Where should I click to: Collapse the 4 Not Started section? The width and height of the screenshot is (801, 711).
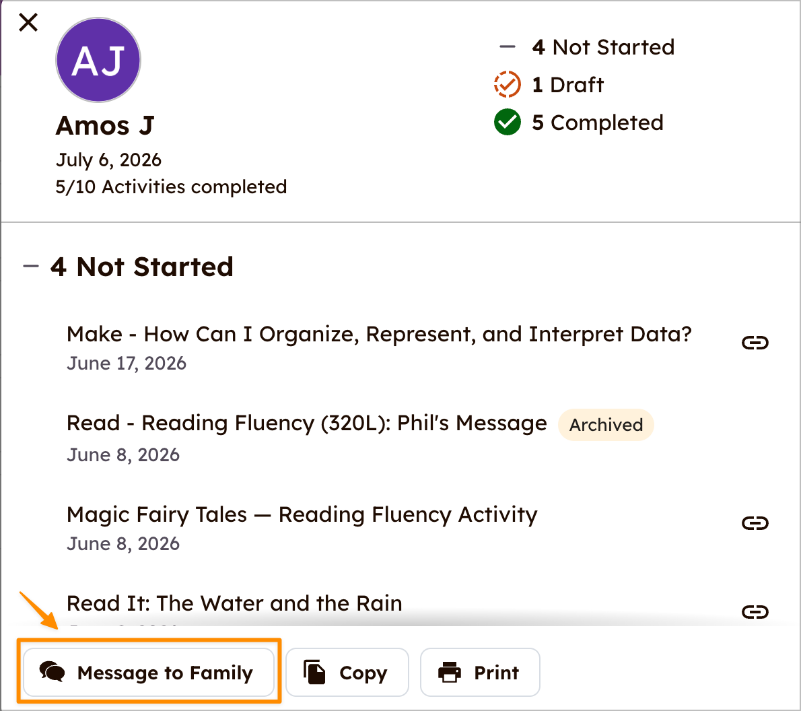(31, 267)
